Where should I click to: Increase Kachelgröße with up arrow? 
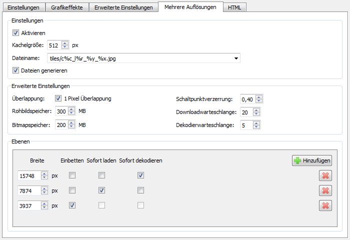pyautogui.click(x=65, y=43)
